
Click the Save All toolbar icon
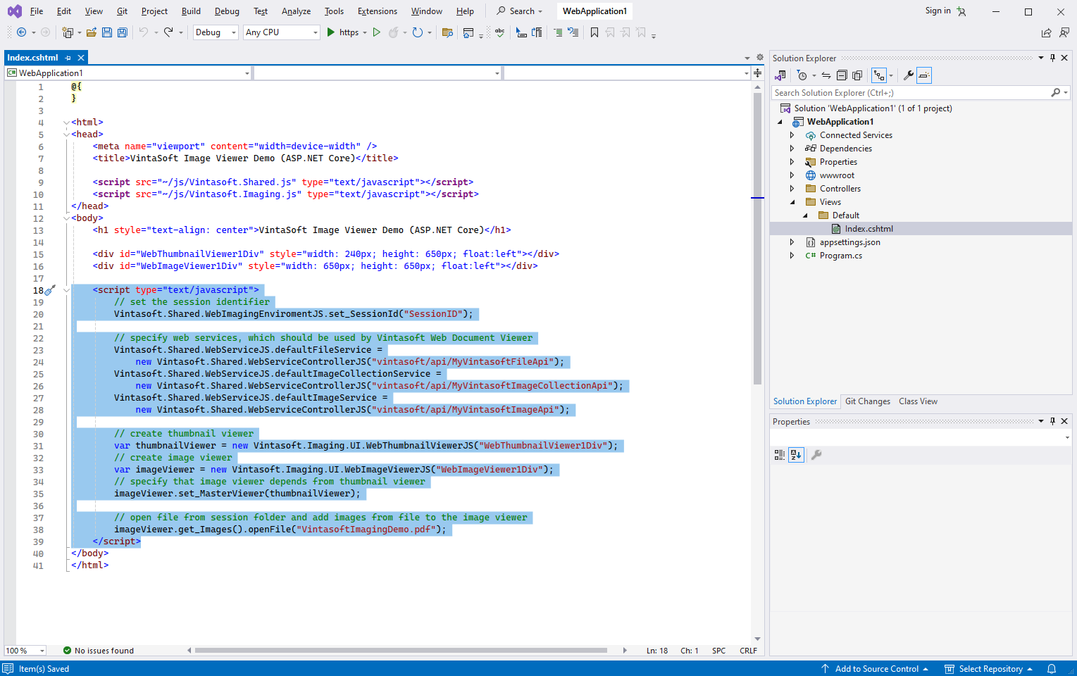coord(122,32)
